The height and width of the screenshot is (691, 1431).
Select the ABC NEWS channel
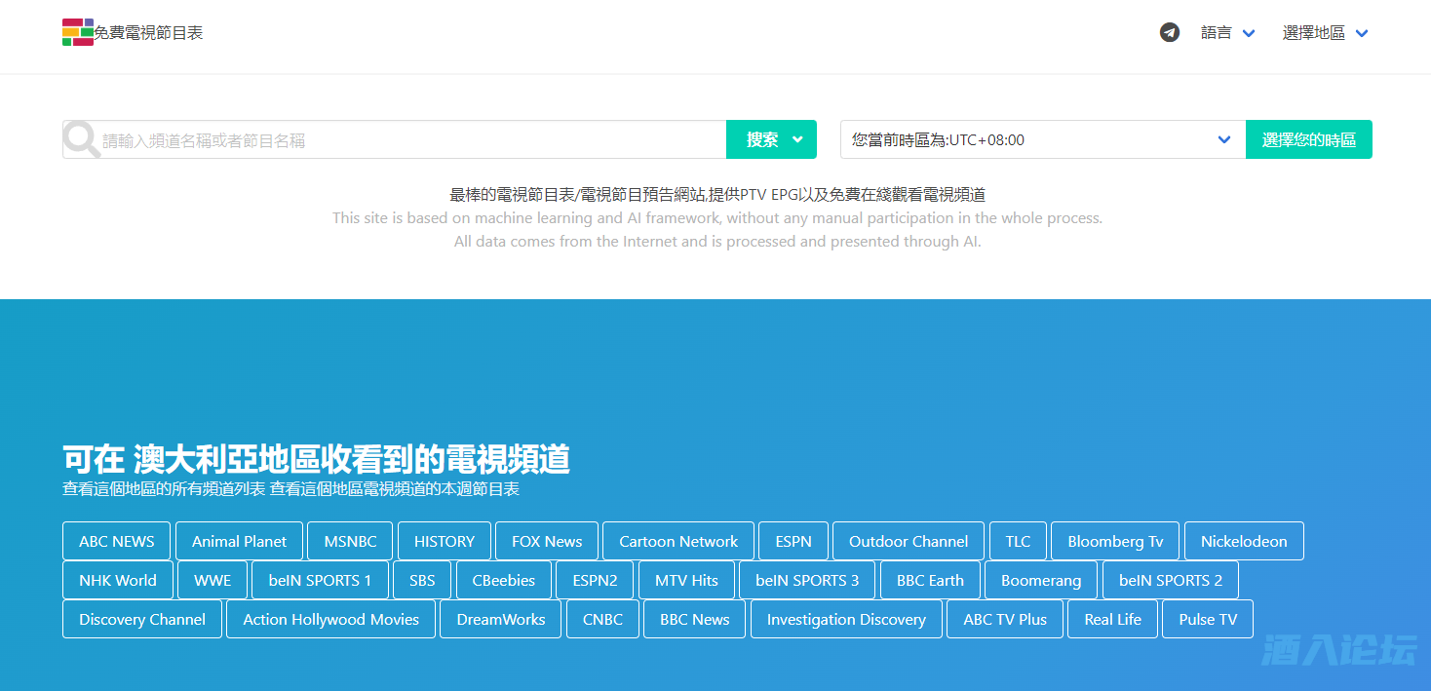[117, 541]
